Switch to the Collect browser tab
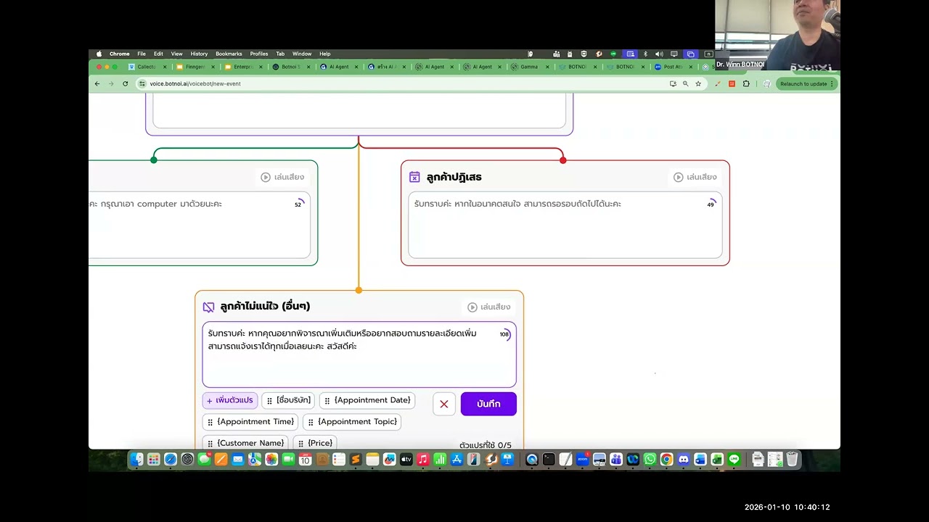 147,67
